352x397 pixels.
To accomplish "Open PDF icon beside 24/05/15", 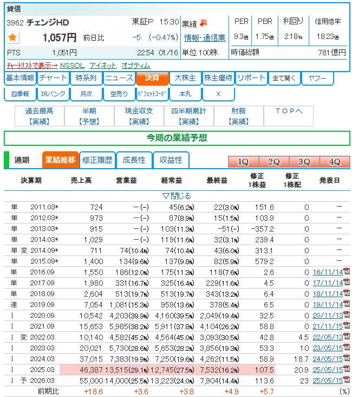I will 347,358.
